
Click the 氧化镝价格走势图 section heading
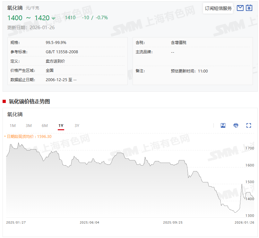(29, 101)
